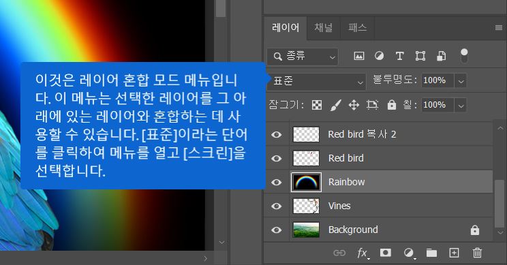Lock transparent pixels checkerboard icon
This screenshot has width=507, height=265.
(317, 105)
